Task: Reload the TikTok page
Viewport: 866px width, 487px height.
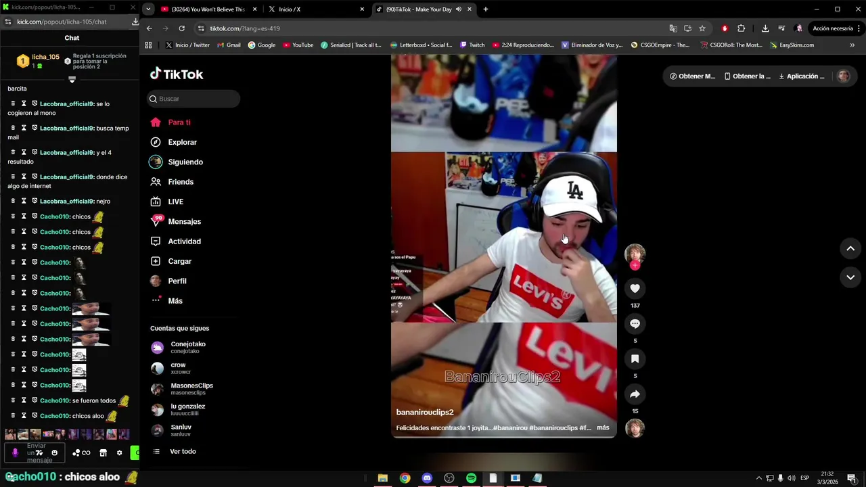Action: pyautogui.click(x=181, y=28)
